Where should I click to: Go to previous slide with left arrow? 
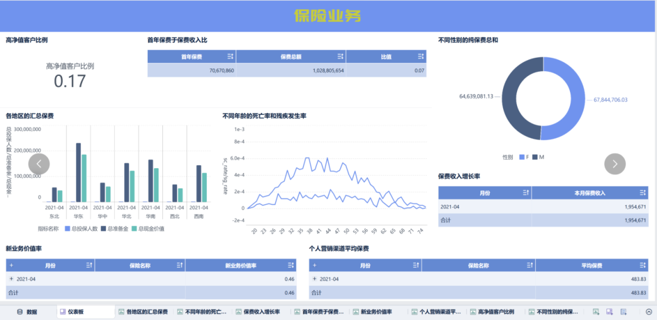click(39, 163)
